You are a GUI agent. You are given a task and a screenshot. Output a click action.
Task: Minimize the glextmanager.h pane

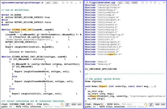76,3
